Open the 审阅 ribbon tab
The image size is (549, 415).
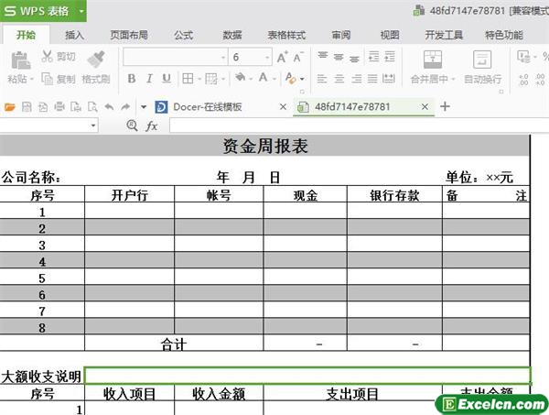tap(341, 35)
